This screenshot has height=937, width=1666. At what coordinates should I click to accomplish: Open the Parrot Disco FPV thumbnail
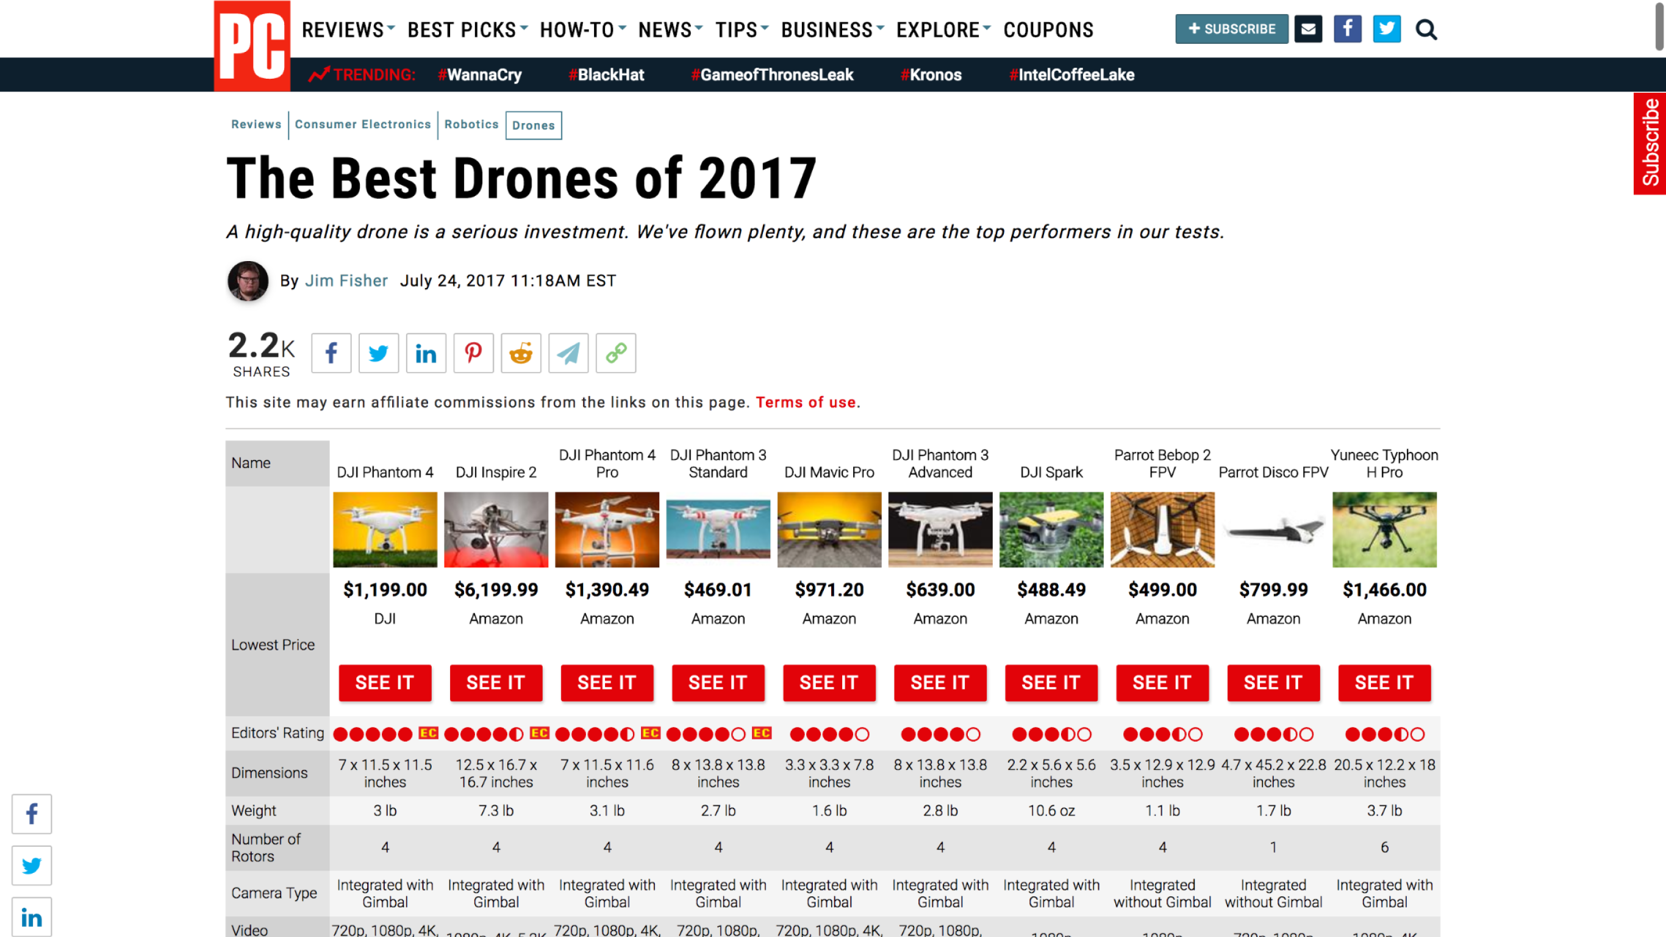[x=1273, y=530]
